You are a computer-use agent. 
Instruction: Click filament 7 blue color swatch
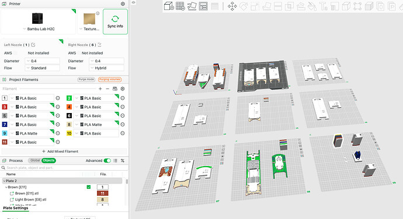[4, 125]
